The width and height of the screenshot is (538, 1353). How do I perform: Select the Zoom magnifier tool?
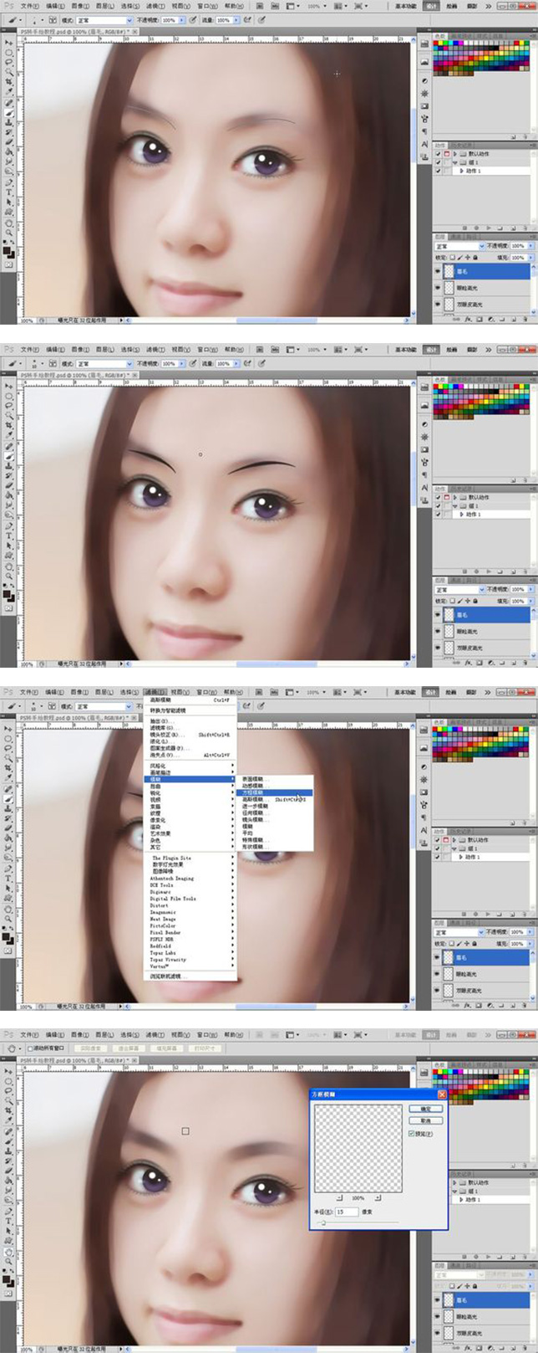point(9,233)
